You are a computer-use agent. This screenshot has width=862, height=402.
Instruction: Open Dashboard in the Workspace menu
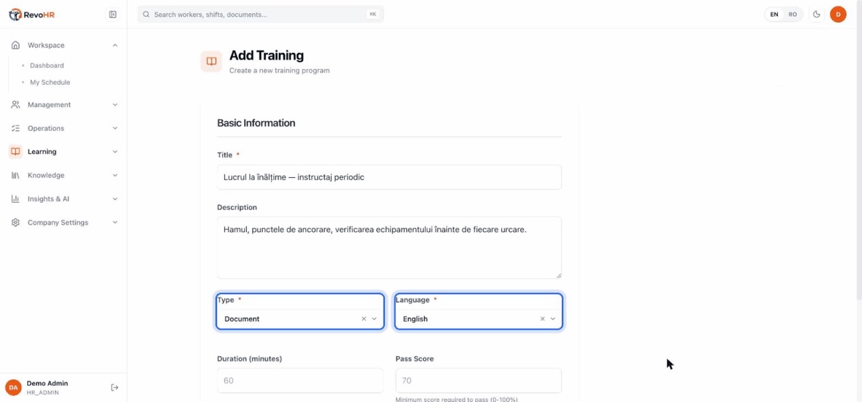point(47,66)
